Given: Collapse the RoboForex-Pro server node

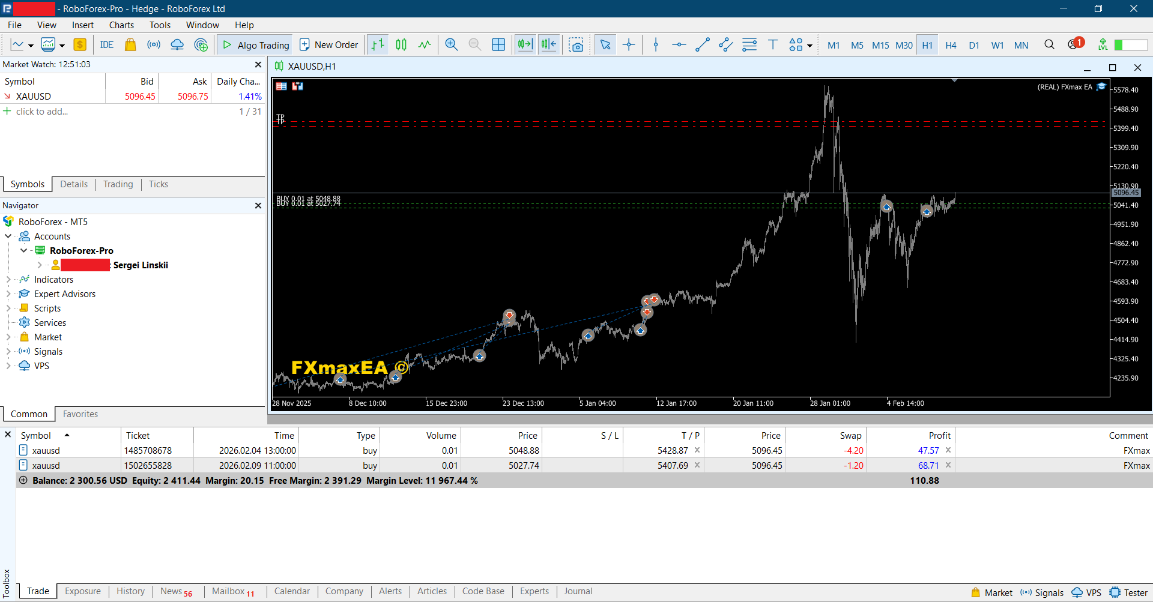Looking at the screenshot, I should click(x=24, y=251).
